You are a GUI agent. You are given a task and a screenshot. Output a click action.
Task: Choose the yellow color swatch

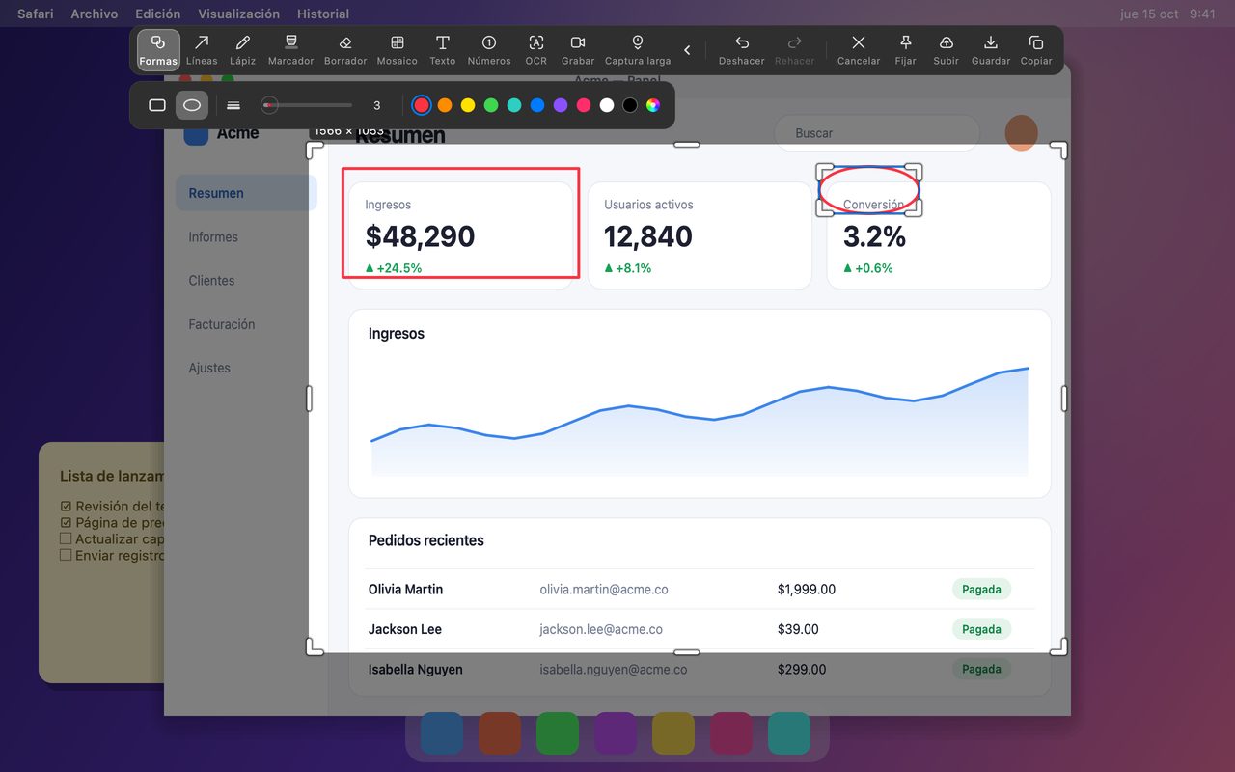[x=468, y=105]
